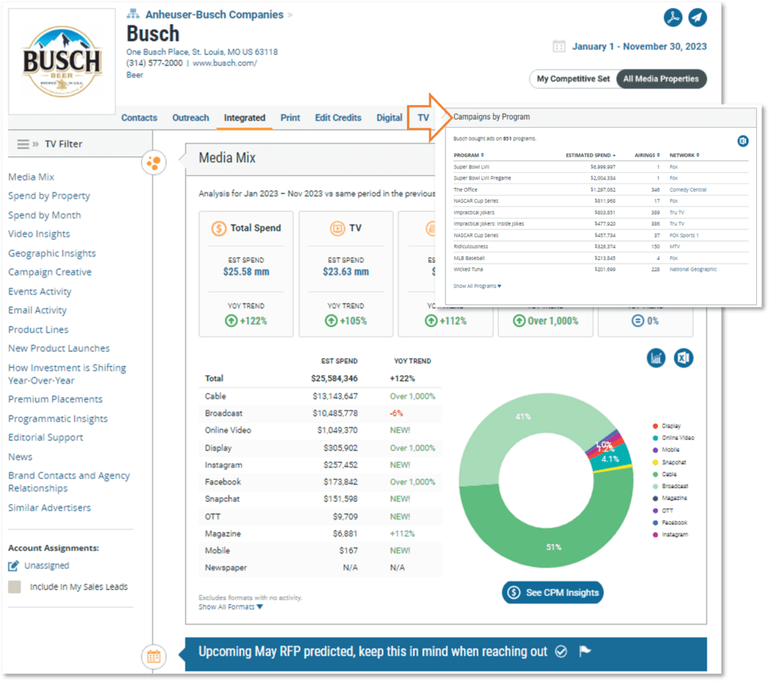769x681 pixels.
Task: Open Similar Advertisers in sidebar
Action: click(x=50, y=507)
